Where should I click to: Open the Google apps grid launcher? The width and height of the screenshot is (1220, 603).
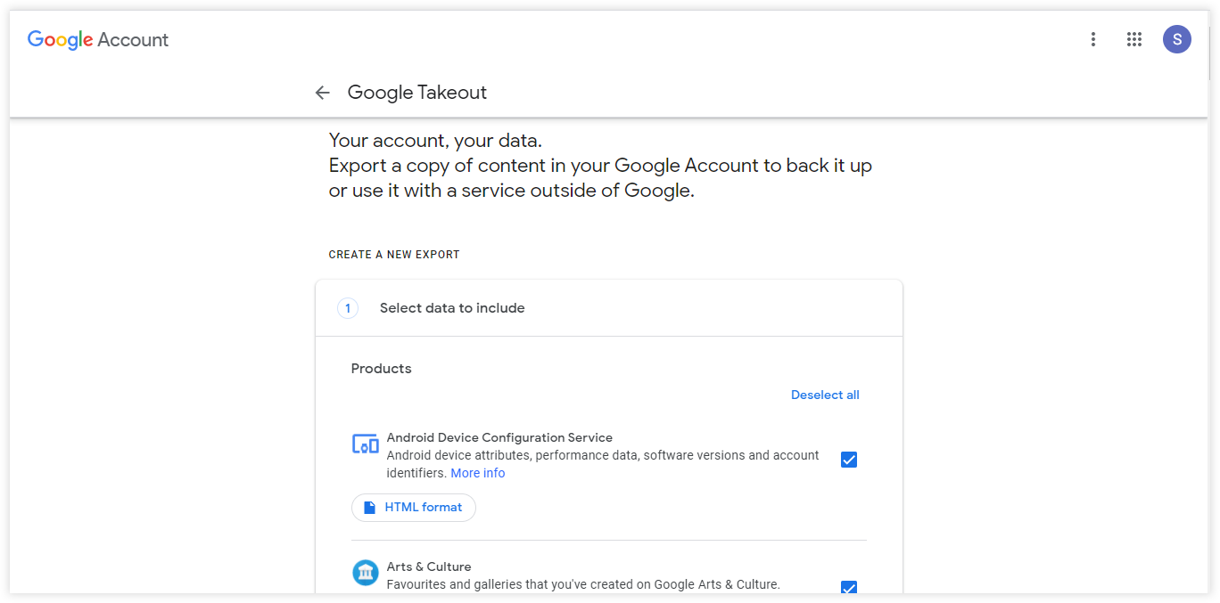(1134, 39)
